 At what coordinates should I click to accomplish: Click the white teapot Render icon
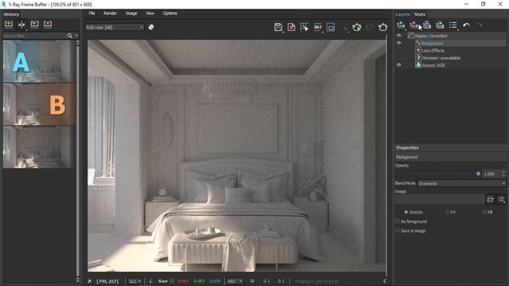383,27
